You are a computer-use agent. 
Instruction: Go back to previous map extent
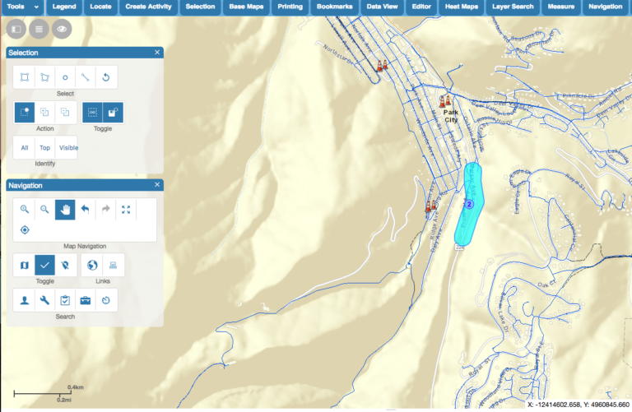(x=85, y=209)
